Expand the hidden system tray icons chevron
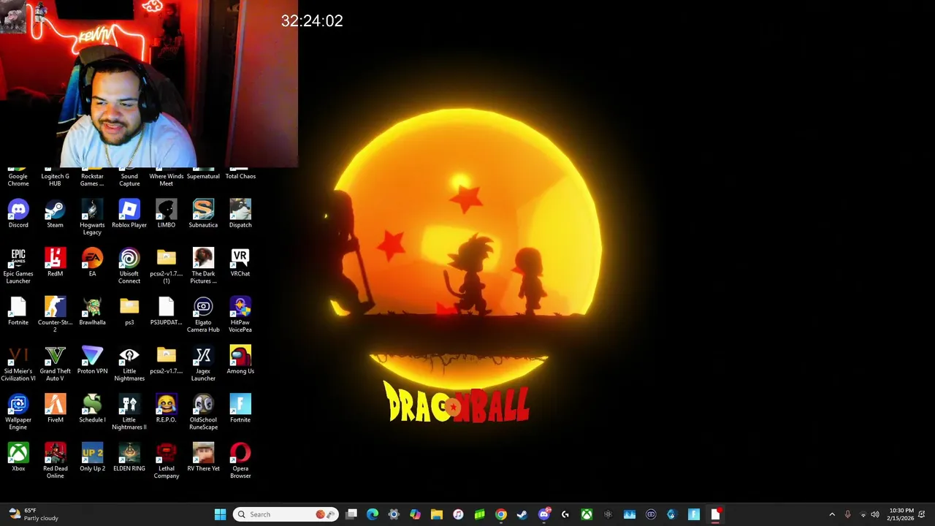Image resolution: width=935 pixels, height=526 pixels. click(831, 514)
